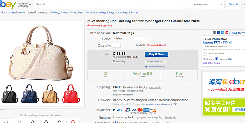Open the Color select dropdown
This screenshot has height=123, width=245.
[130, 38]
